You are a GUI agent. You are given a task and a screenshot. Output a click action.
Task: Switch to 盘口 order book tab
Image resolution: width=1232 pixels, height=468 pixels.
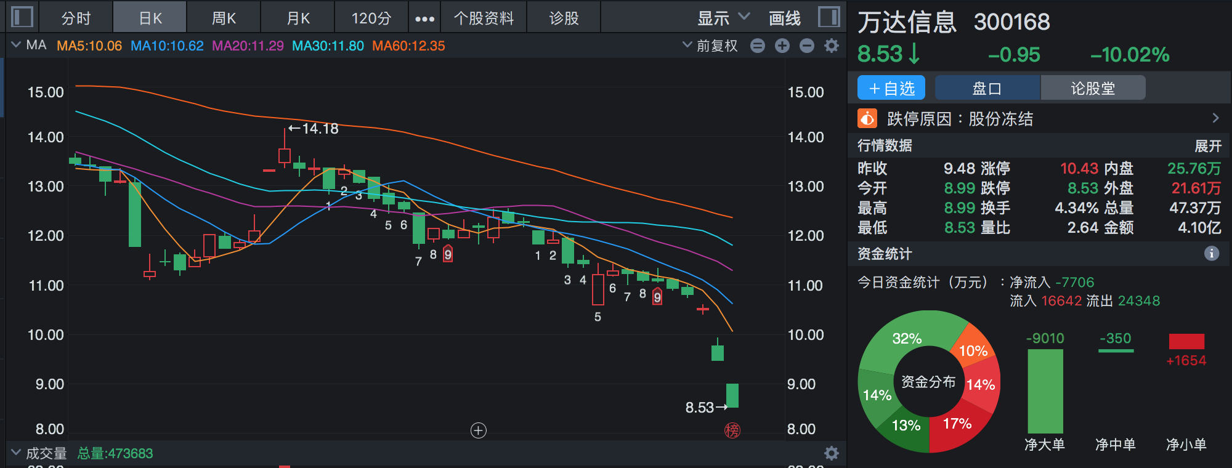click(987, 88)
